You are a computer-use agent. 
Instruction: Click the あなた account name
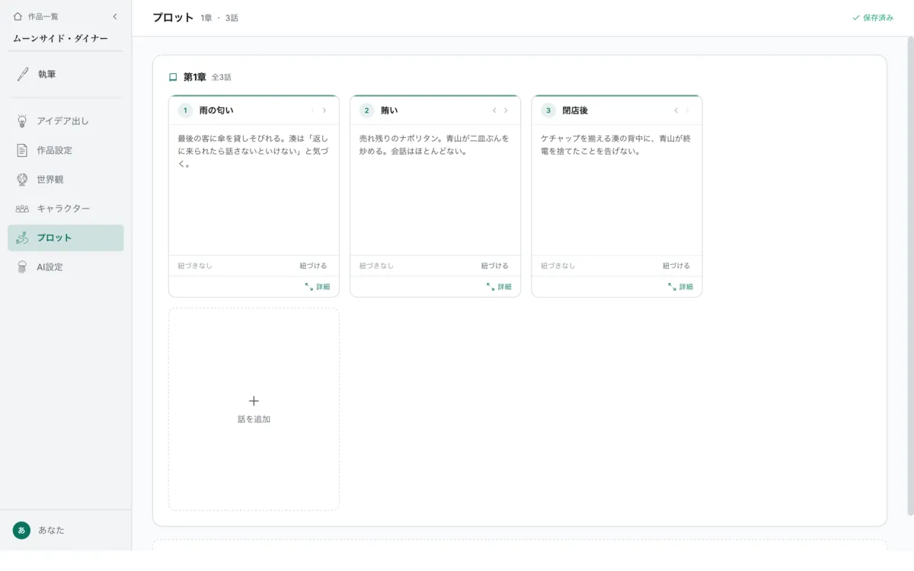[51, 530]
